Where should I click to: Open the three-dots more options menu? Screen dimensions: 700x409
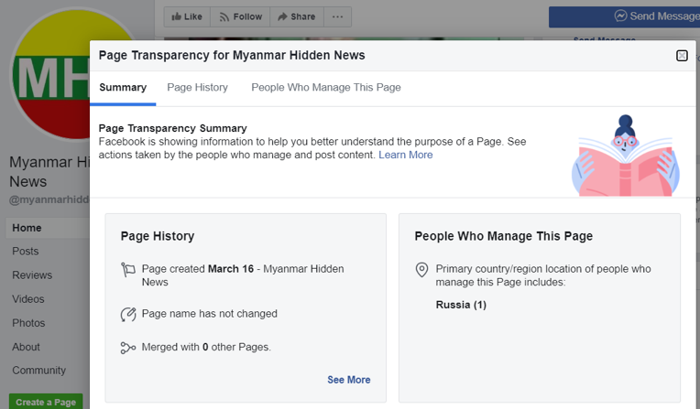337,17
